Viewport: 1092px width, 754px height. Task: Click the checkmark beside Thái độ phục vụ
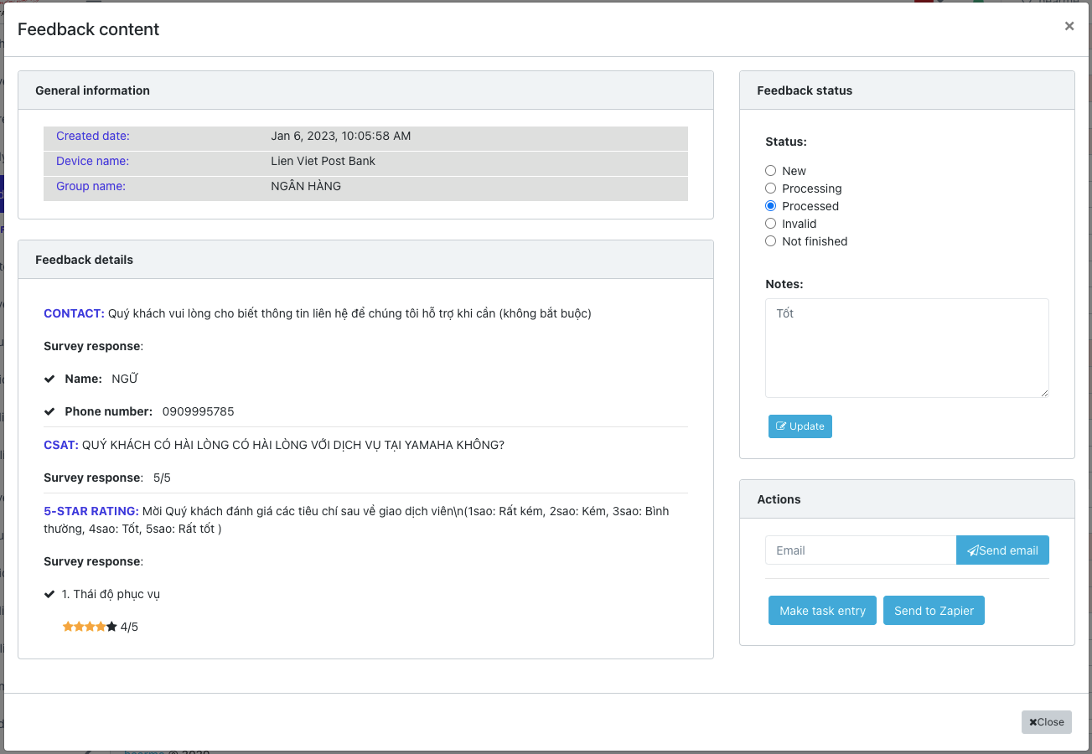point(49,594)
